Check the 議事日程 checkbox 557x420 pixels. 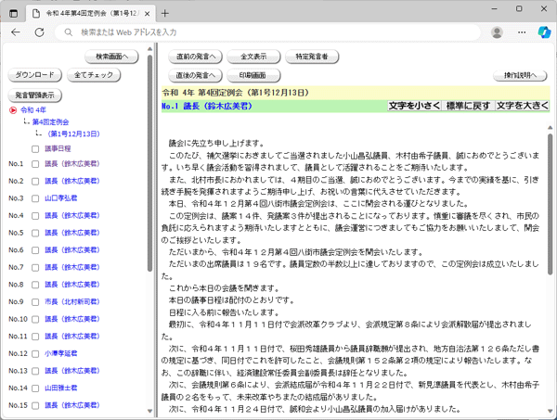[x=35, y=149]
